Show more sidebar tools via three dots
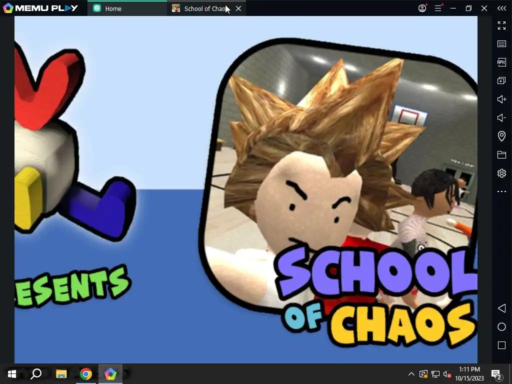This screenshot has width=512, height=384. (501, 191)
